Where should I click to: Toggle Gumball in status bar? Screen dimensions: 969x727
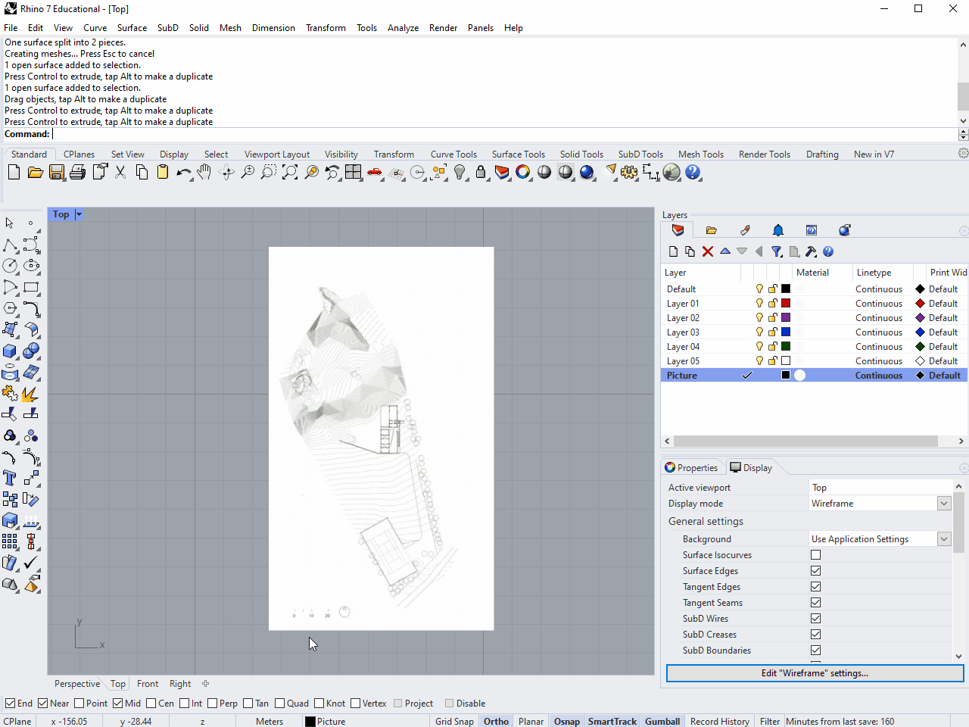coord(662,722)
